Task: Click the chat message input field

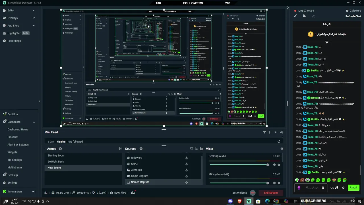Action: [x=310, y=188]
